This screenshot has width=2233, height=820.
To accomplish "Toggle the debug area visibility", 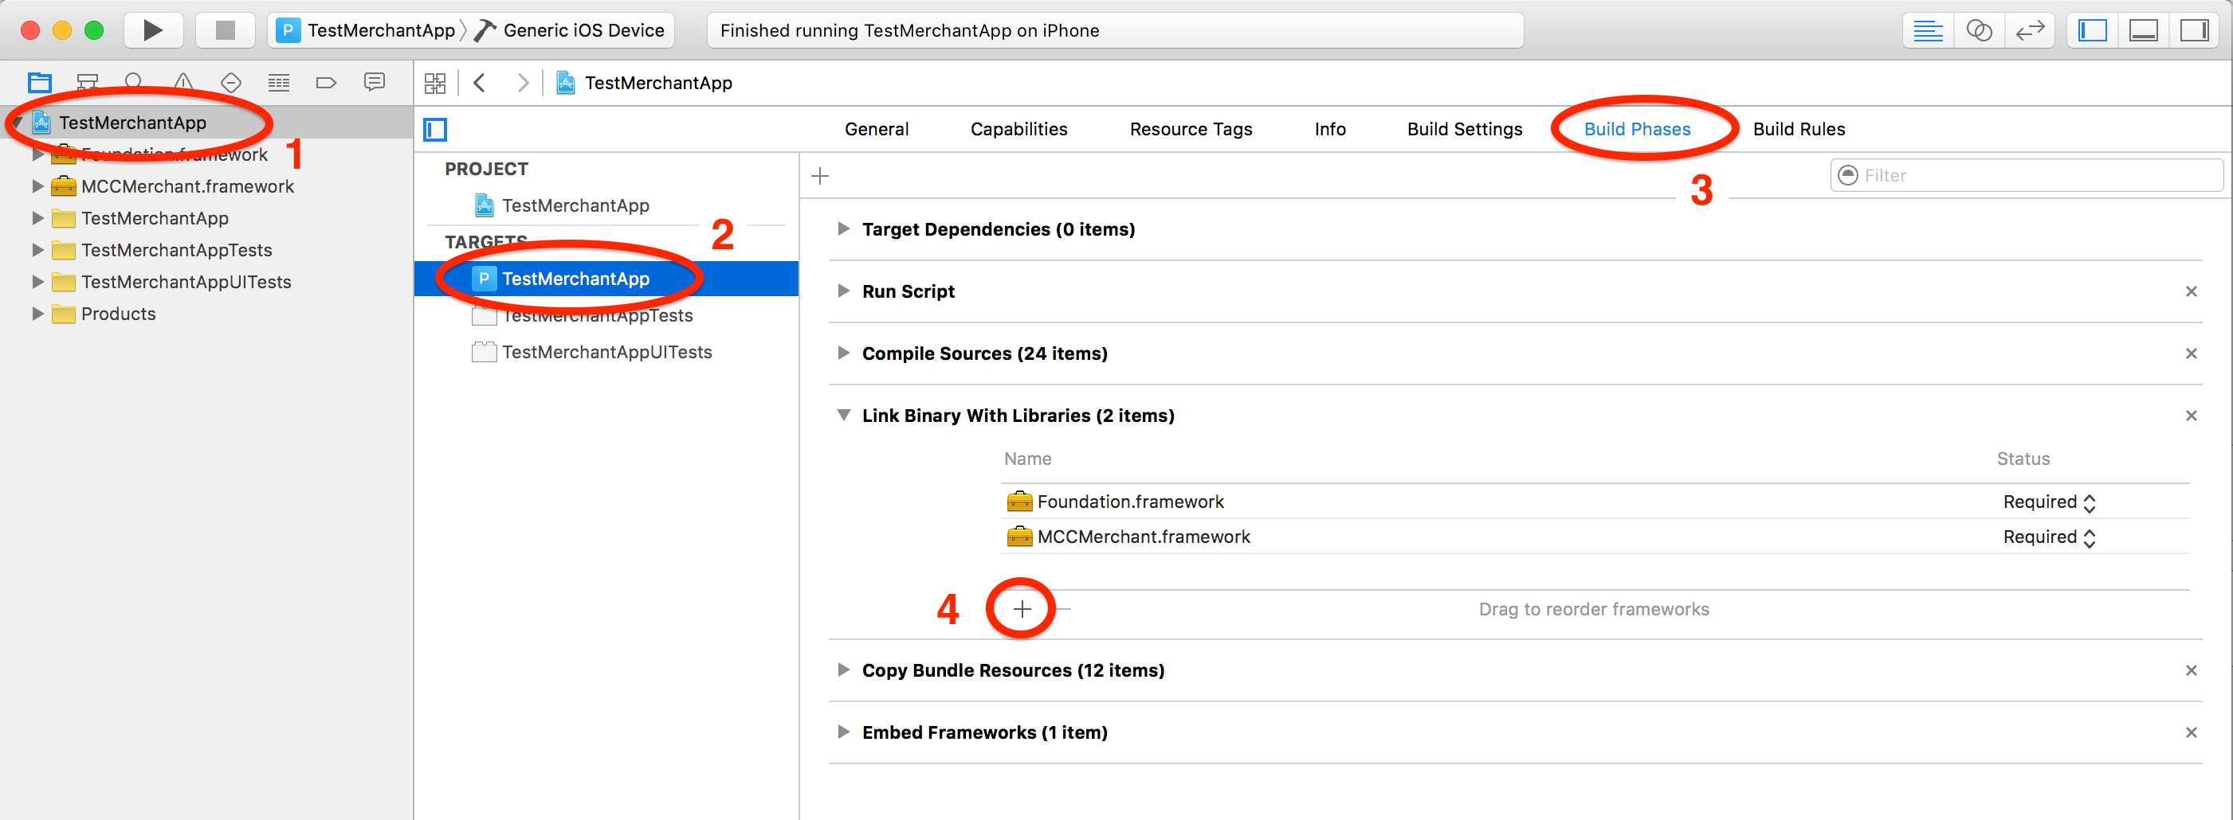I will [2144, 31].
